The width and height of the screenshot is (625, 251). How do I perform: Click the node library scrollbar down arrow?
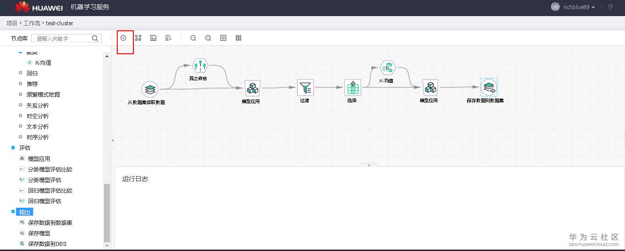(107, 246)
